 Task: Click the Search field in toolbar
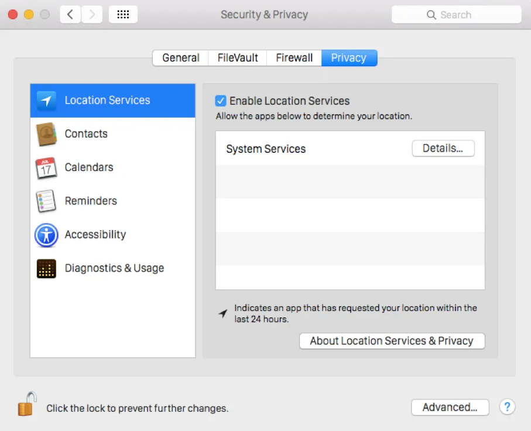point(456,15)
